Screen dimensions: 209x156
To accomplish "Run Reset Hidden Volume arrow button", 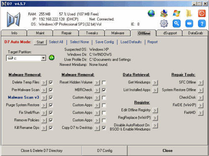I will 97,83.
